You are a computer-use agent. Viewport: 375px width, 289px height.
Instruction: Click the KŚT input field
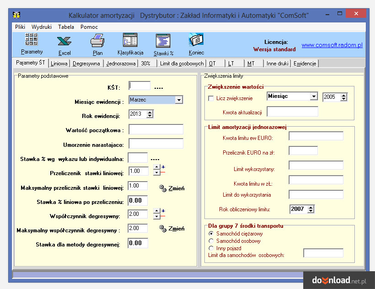[x=139, y=86]
